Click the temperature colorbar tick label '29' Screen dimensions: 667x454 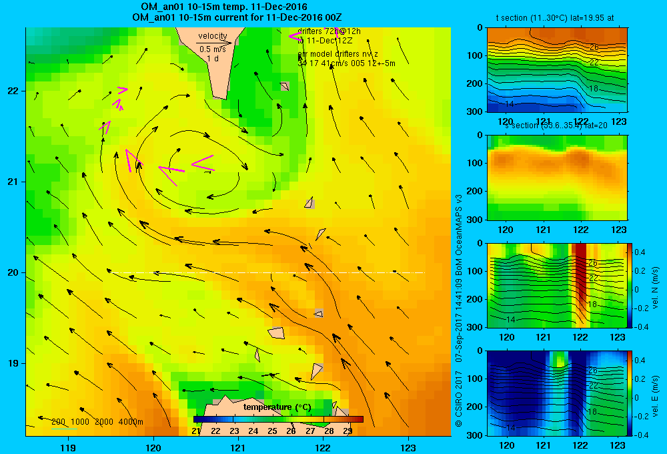tap(348, 431)
